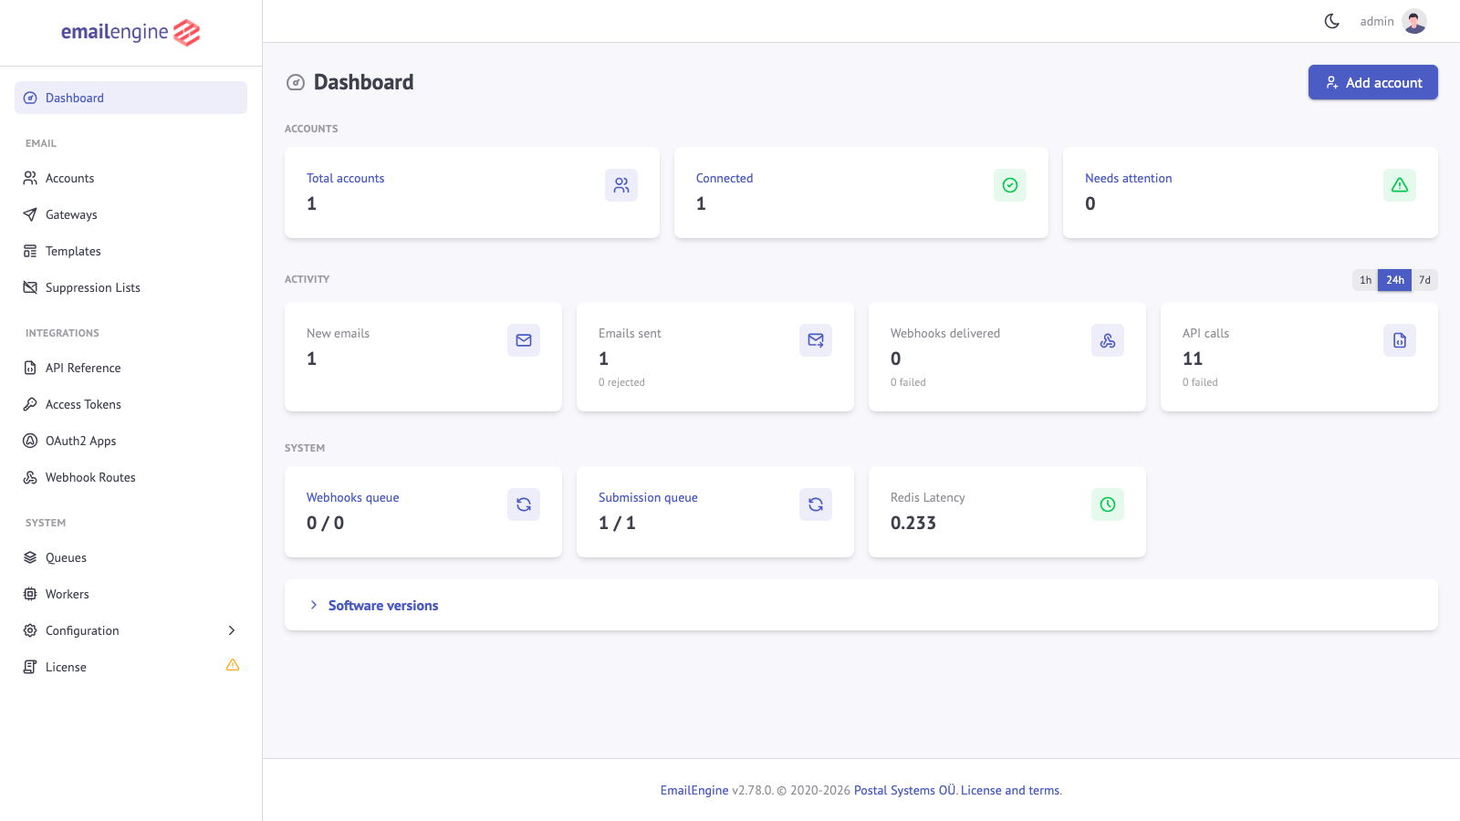Viewport: 1460px width, 821px height.
Task: Follow the Postal Systems OÜ link
Action: click(904, 790)
